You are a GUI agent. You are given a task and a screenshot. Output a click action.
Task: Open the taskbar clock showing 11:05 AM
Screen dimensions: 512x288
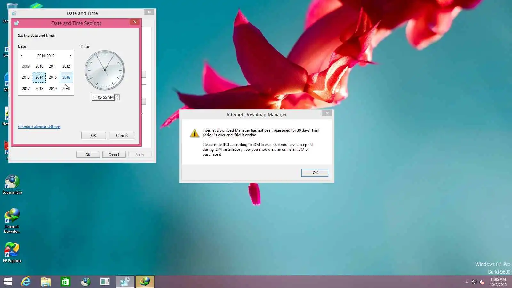pos(498,282)
